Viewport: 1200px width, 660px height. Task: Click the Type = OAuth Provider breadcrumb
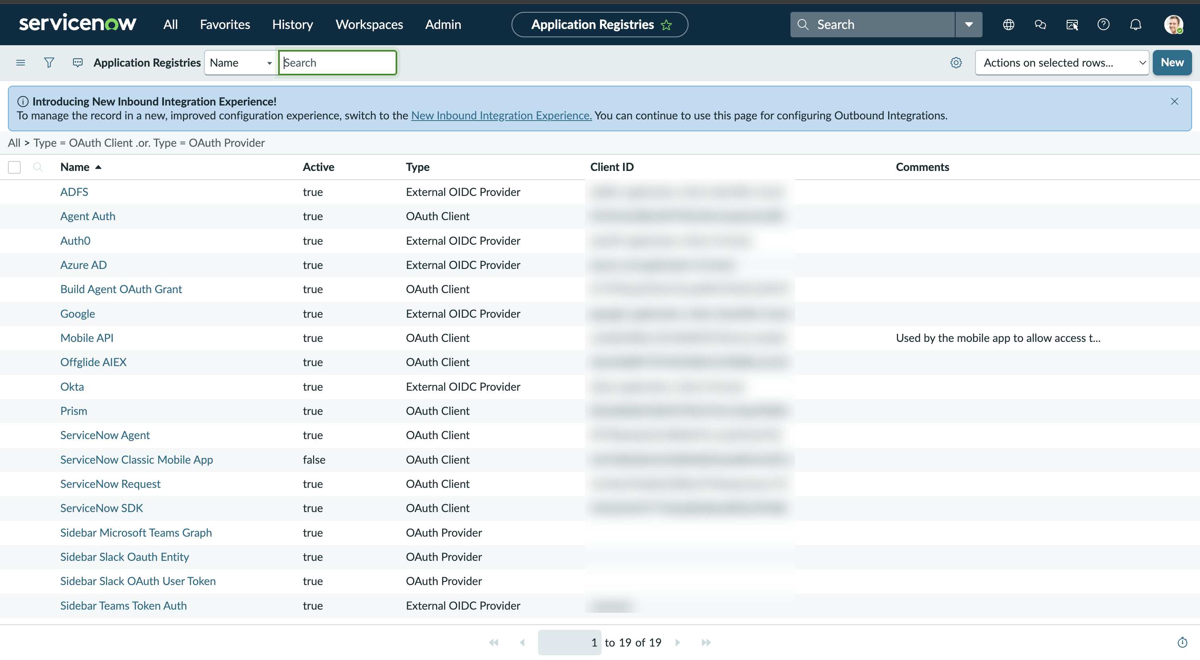coord(209,142)
